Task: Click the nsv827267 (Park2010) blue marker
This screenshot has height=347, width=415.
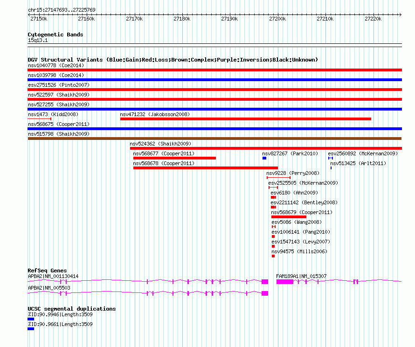Action: pyautogui.click(x=264, y=158)
